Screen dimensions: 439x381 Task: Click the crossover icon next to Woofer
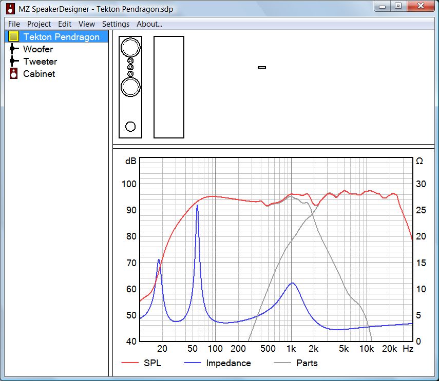tap(13, 49)
